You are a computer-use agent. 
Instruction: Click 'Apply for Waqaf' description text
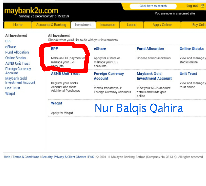62,113
